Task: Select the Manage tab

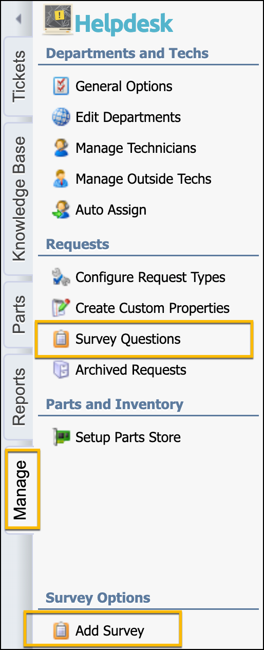Action: (22, 489)
